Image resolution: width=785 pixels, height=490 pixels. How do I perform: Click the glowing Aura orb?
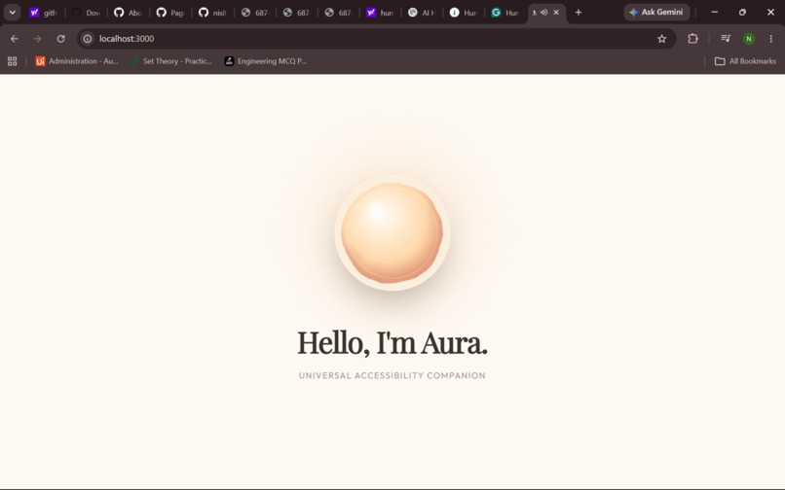pos(392,233)
